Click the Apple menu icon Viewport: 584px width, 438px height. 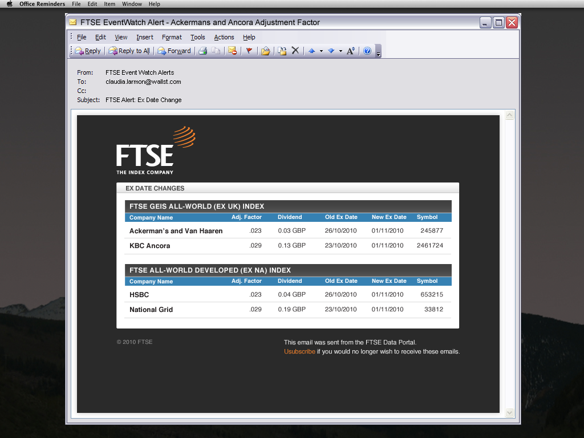click(x=10, y=4)
